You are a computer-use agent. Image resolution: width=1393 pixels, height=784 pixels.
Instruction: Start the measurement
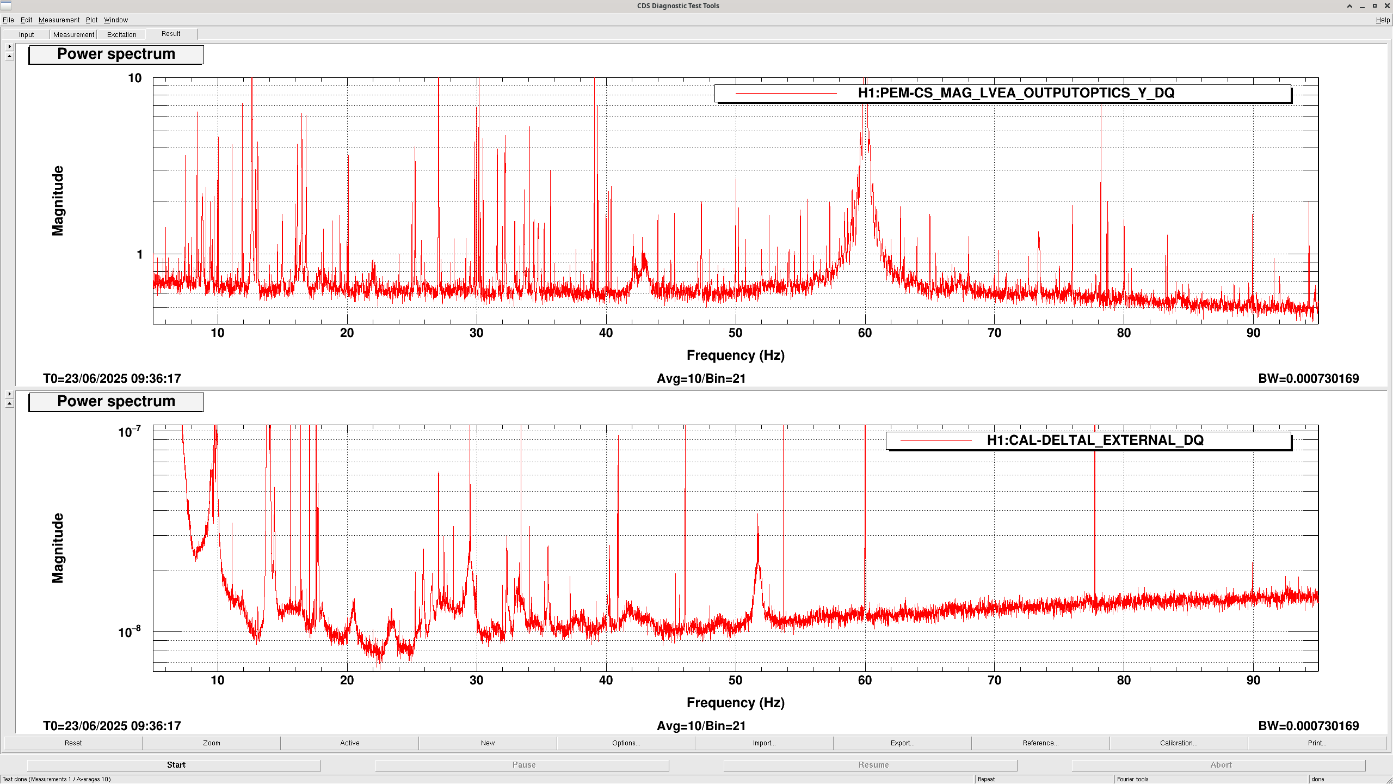pos(174,765)
